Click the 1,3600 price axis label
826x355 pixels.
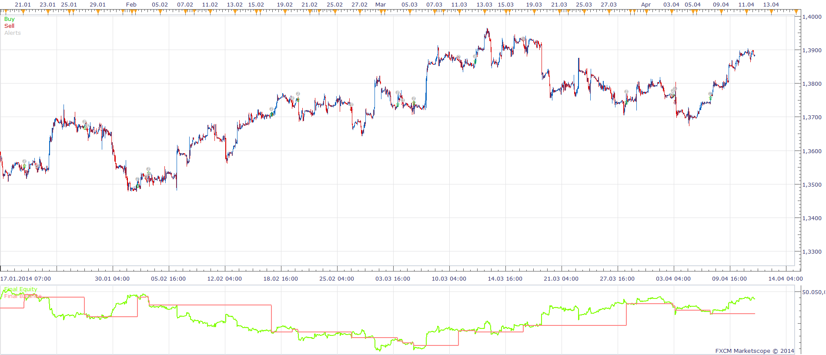coord(812,151)
